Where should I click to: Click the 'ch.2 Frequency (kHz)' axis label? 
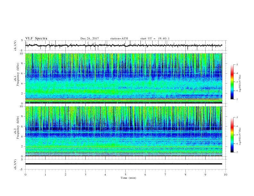coord(17,127)
